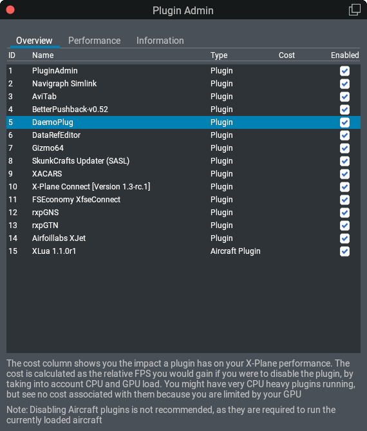Click the highlighted DaemoPlug name
The width and height of the screenshot is (367, 431).
click(x=52, y=122)
